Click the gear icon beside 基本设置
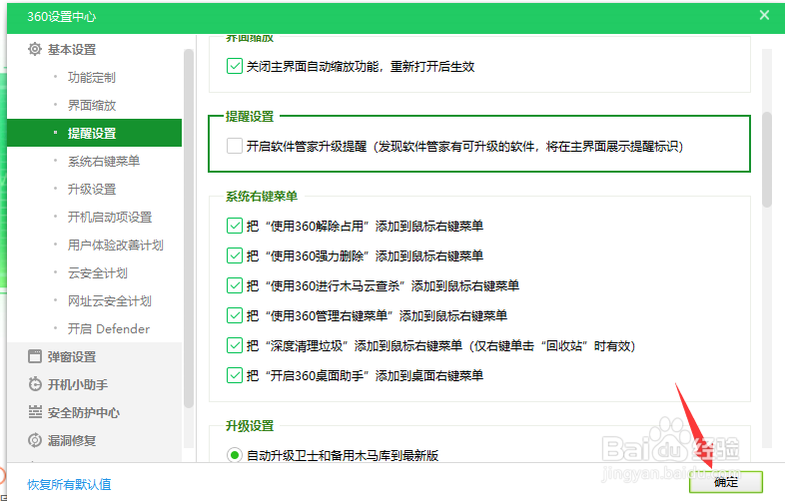 35,49
